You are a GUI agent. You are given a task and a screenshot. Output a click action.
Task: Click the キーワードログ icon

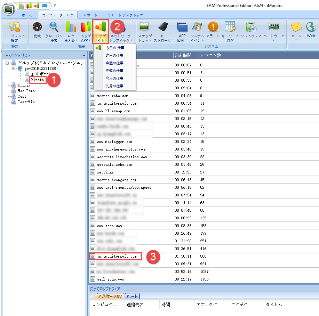(x=230, y=31)
